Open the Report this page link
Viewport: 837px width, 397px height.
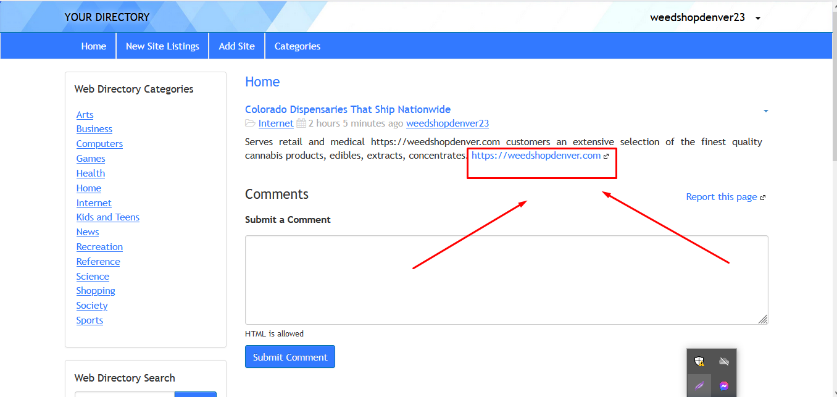[722, 196]
